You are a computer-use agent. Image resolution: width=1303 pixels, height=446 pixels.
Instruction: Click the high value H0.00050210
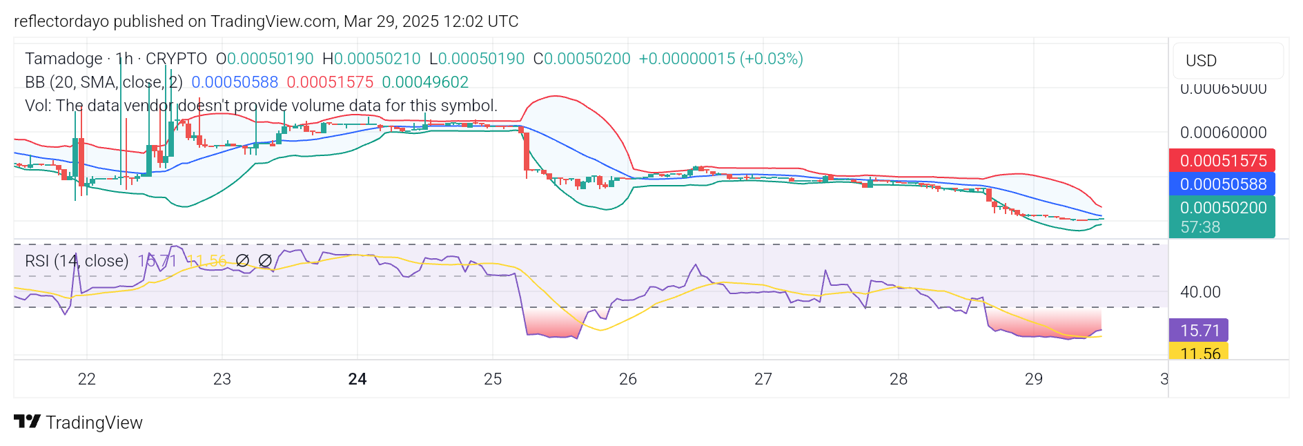pos(371,59)
